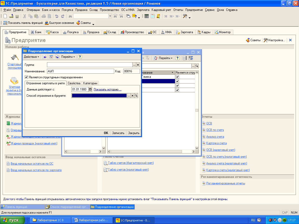This screenshot has height=224, width=299.
Task: Toggle checkbox in Глинка row
Action: [x=177, y=77]
